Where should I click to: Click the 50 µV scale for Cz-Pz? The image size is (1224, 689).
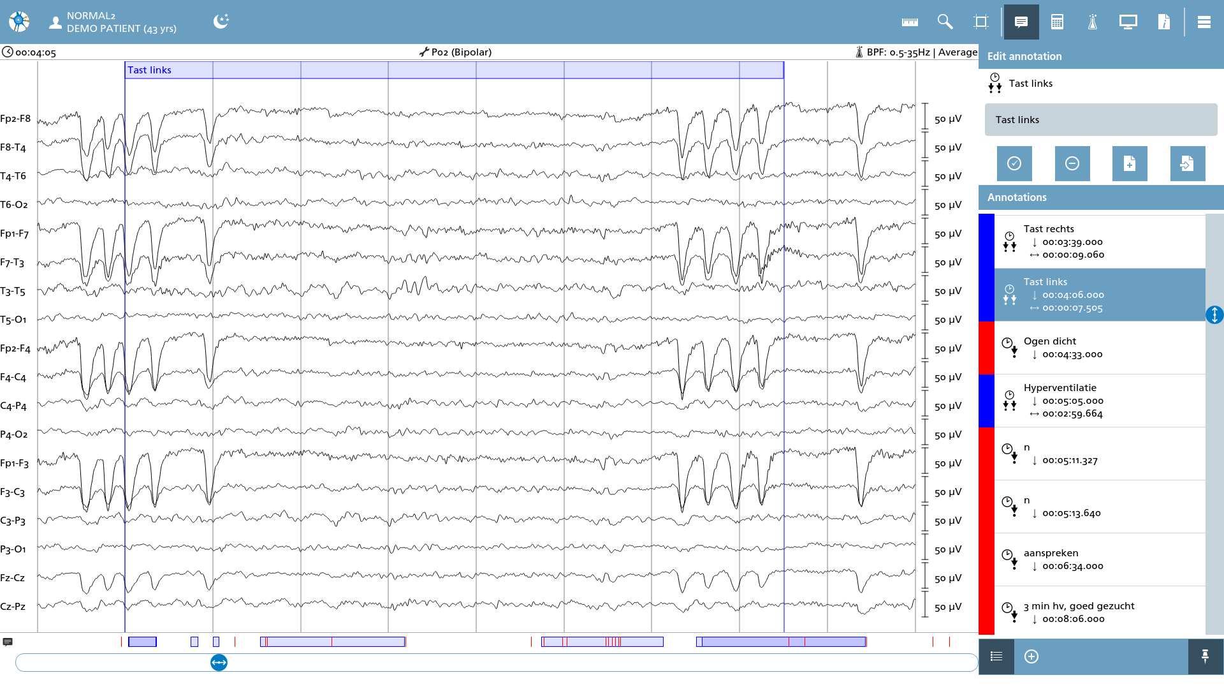pyautogui.click(x=948, y=607)
